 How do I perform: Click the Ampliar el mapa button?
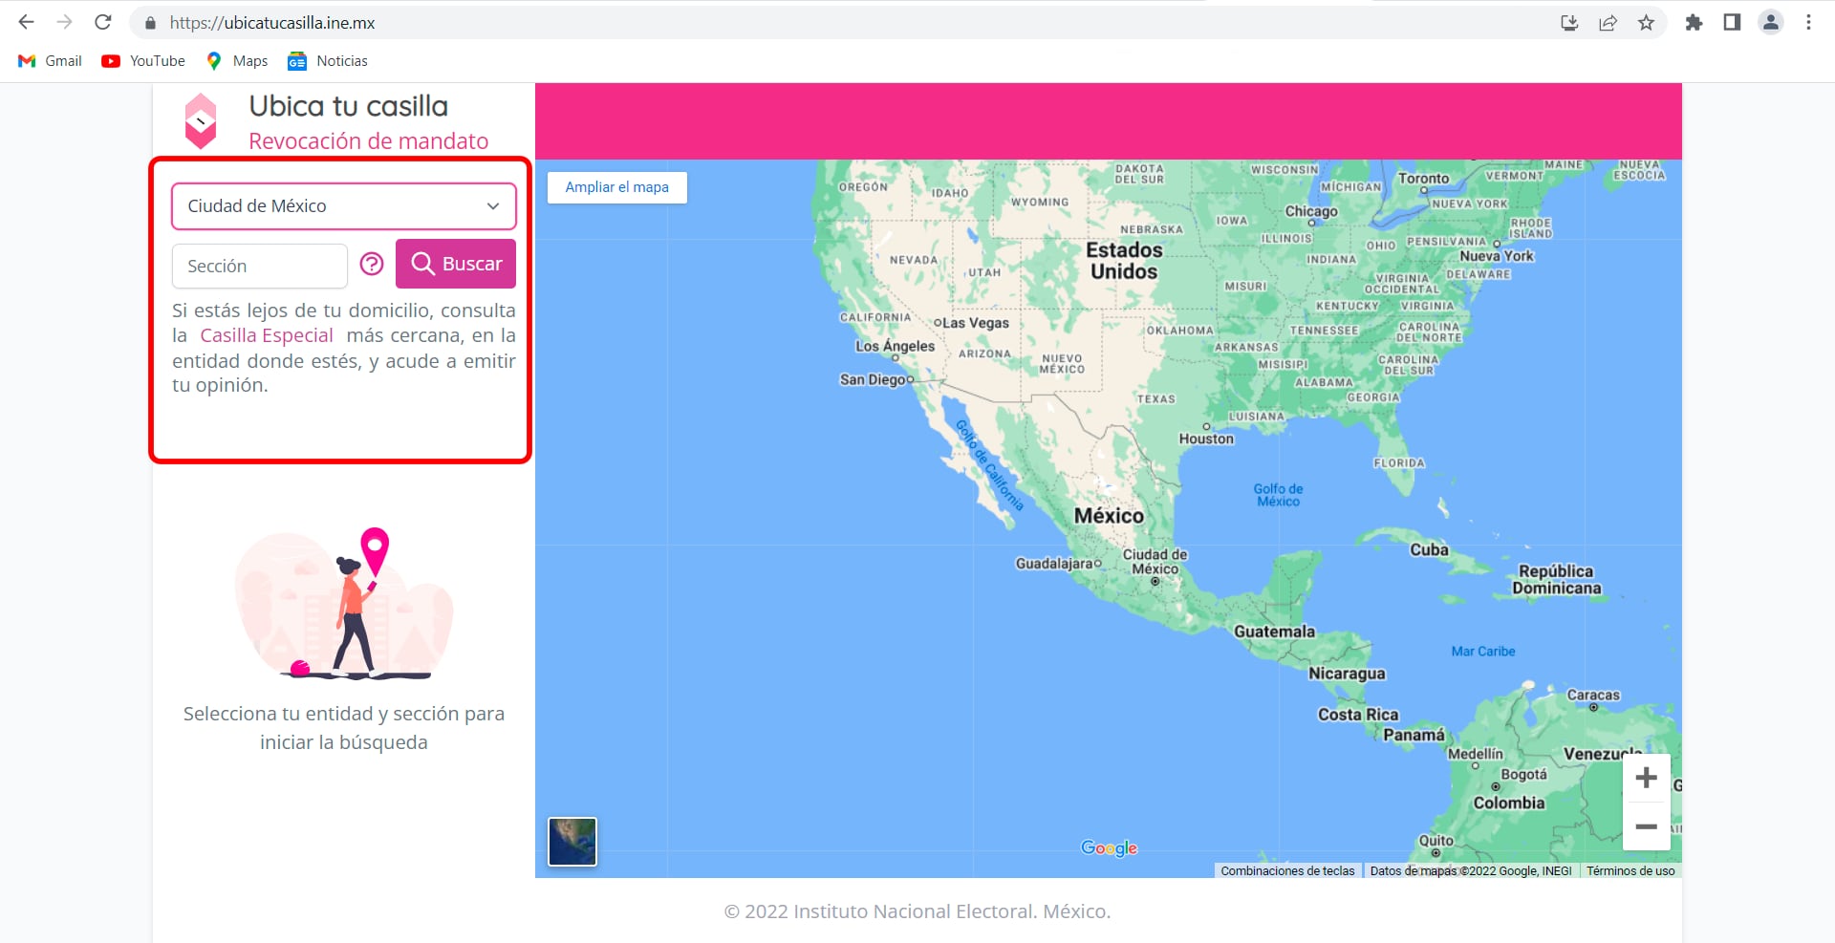pos(616,187)
